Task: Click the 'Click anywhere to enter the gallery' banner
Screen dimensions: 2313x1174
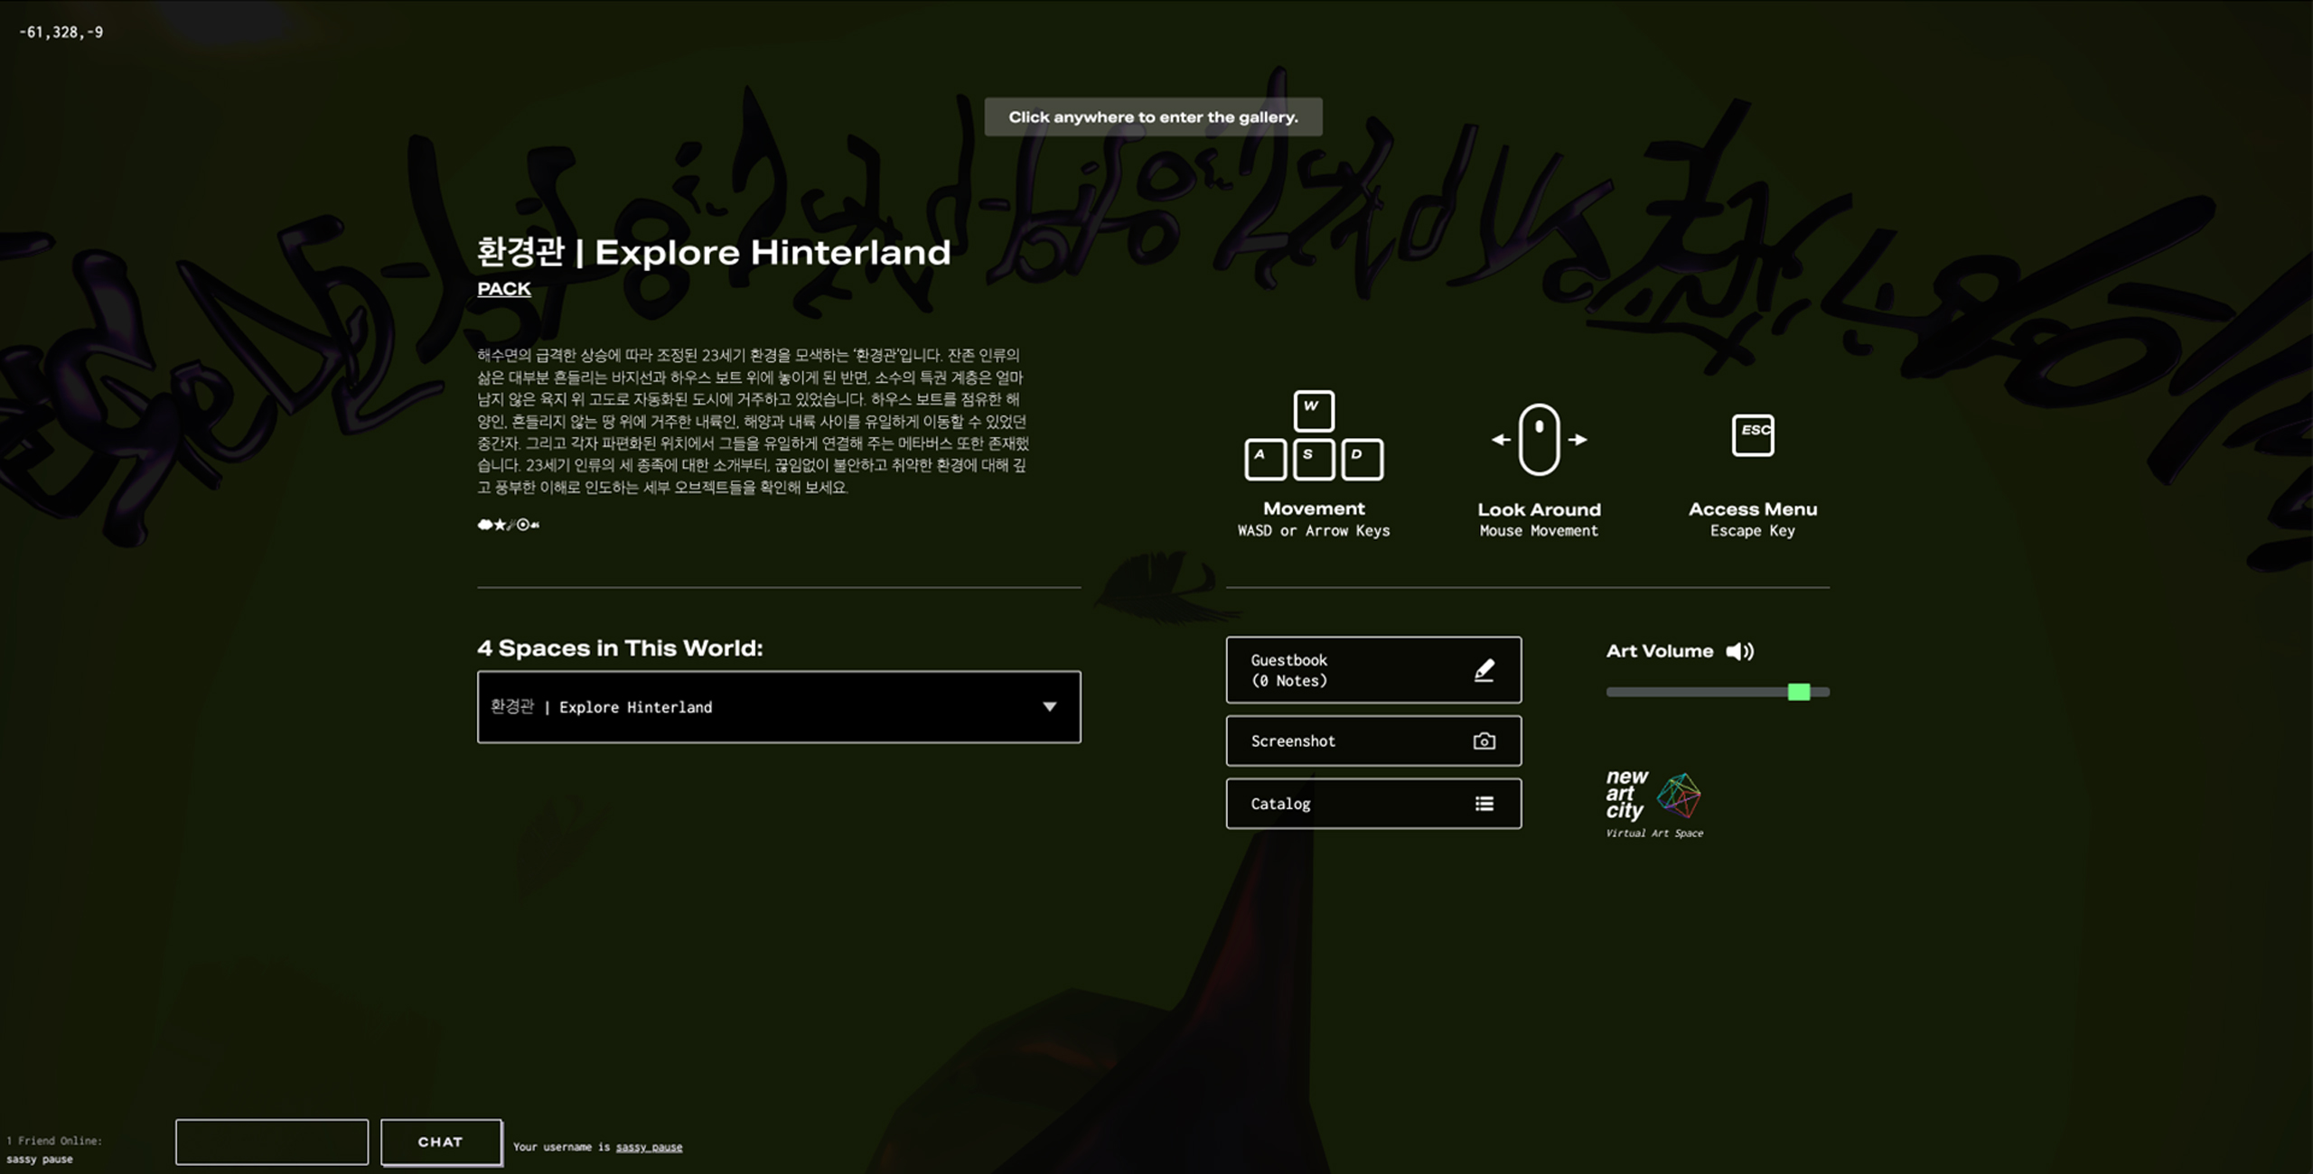Action: [x=1153, y=117]
